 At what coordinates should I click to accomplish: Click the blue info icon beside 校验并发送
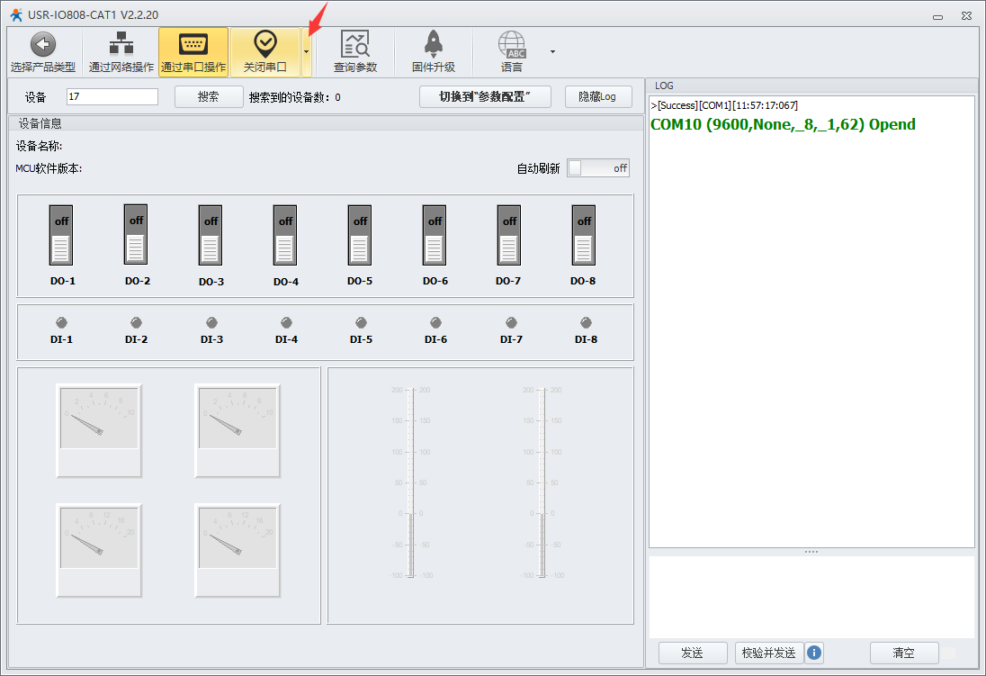click(814, 653)
